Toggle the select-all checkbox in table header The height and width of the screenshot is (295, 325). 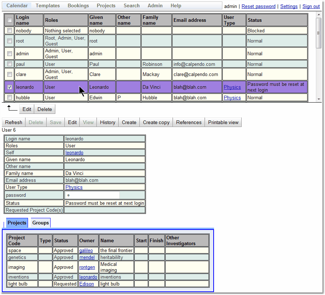click(x=9, y=20)
